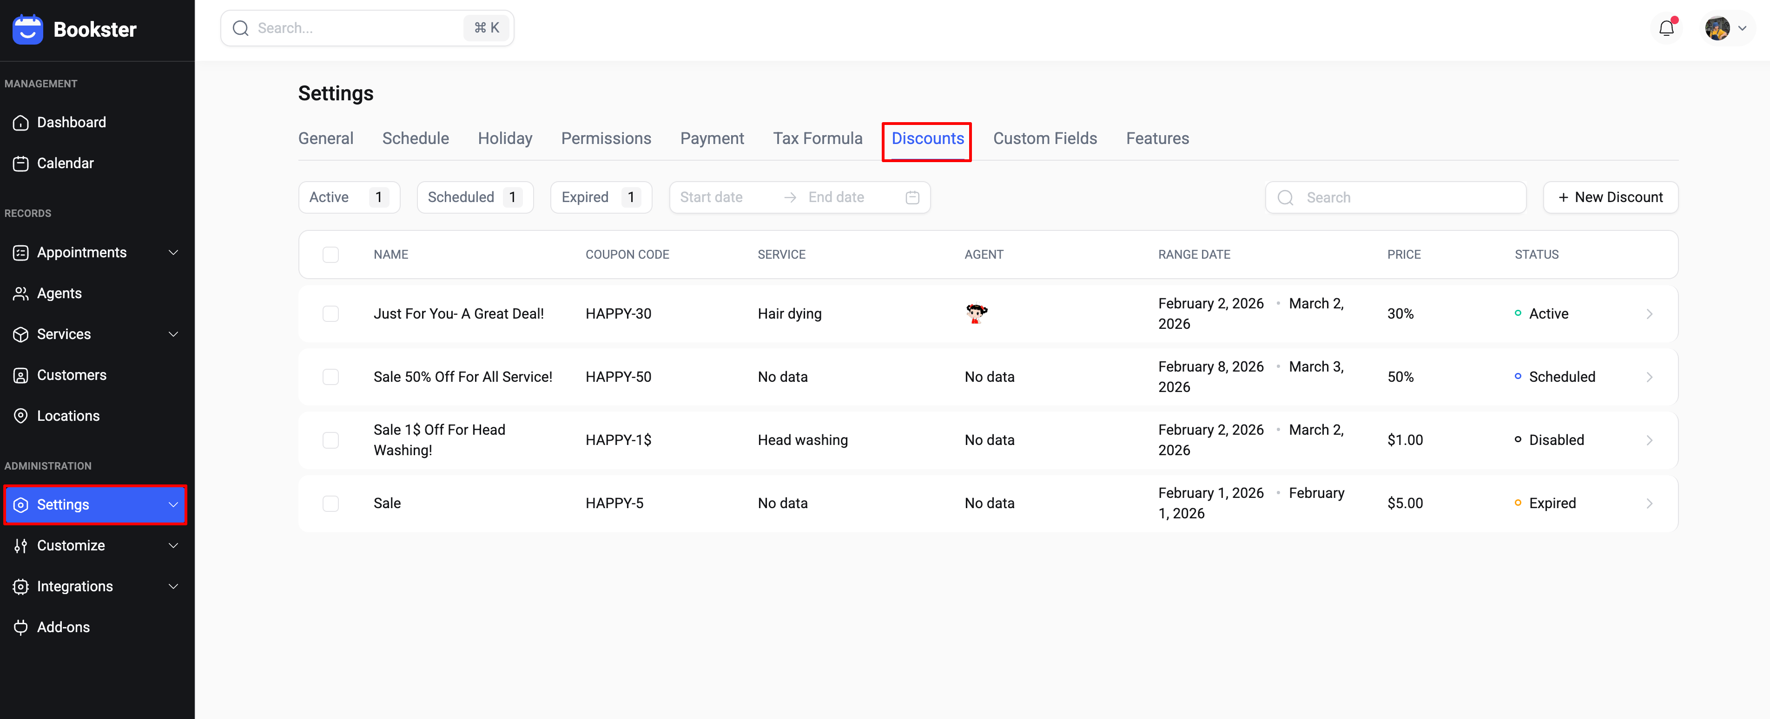
Task: Click the Calendar sidebar icon
Action: [x=20, y=163]
